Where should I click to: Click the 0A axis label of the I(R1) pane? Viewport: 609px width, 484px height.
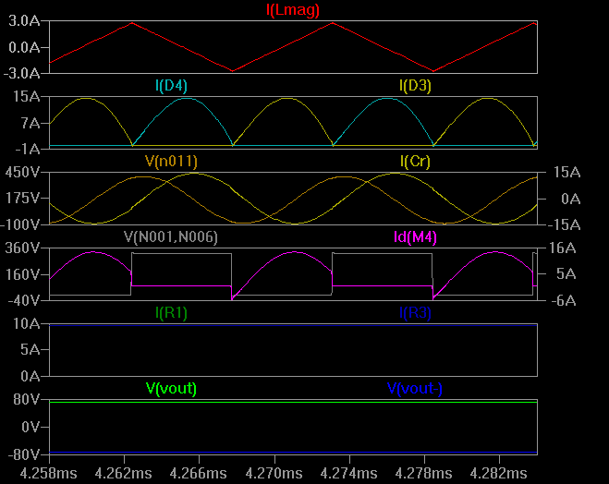click(x=30, y=376)
